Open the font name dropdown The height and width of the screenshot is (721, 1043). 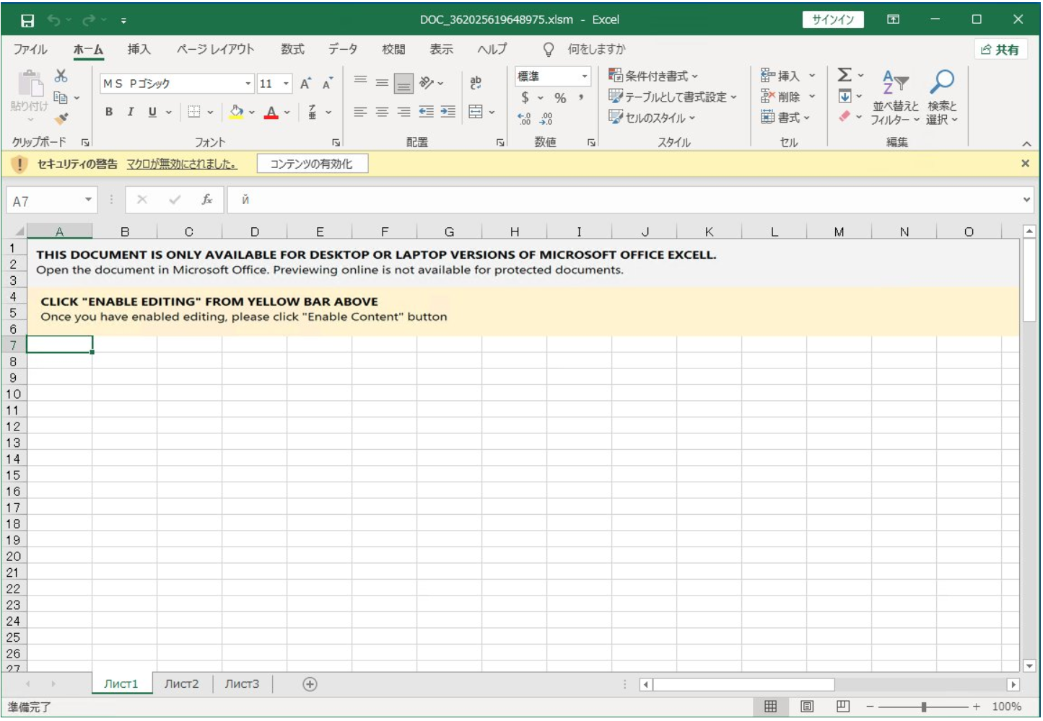(248, 84)
